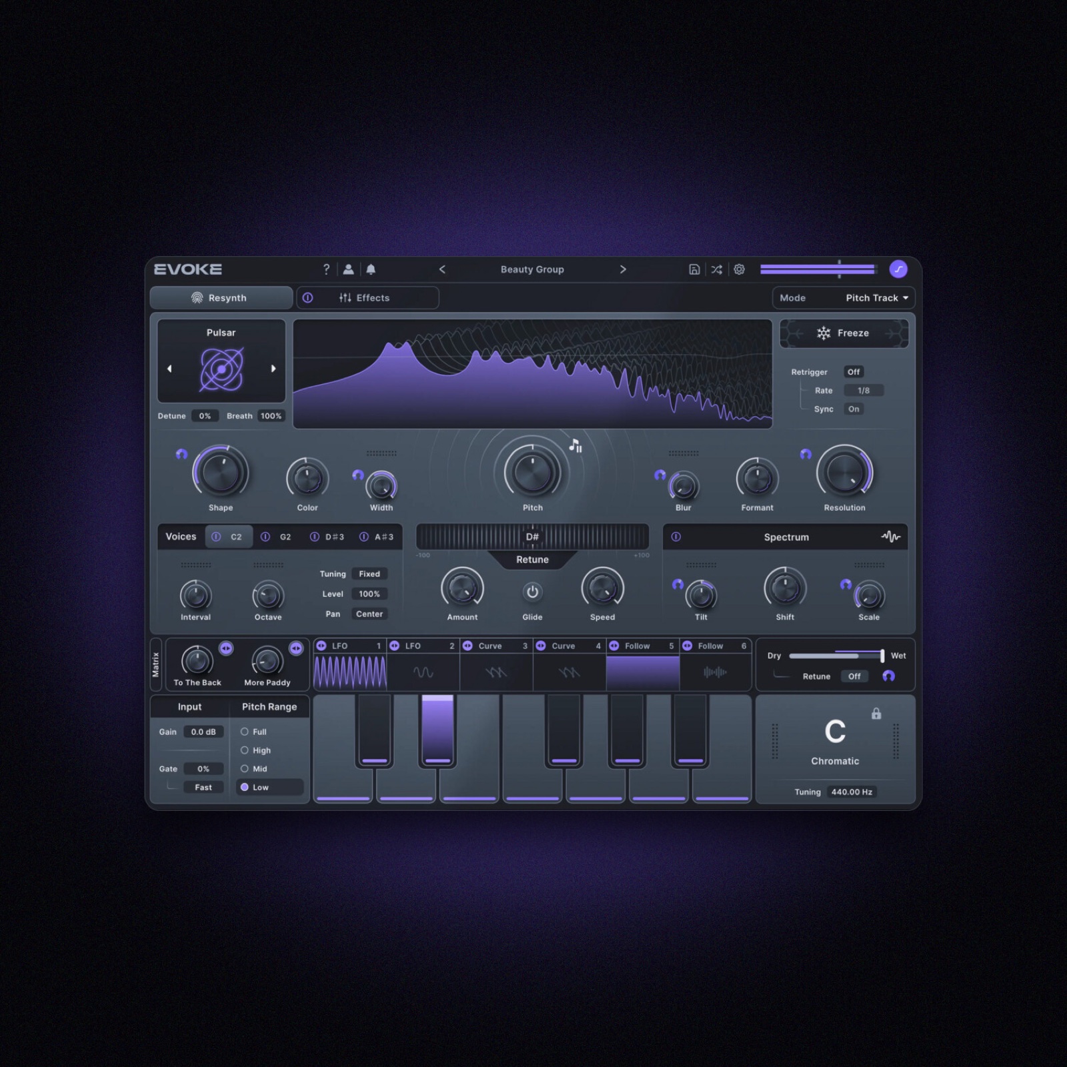The image size is (1067, 1067).
Task: Save the preset with the disk icon
Action: [x=694, y=269]
